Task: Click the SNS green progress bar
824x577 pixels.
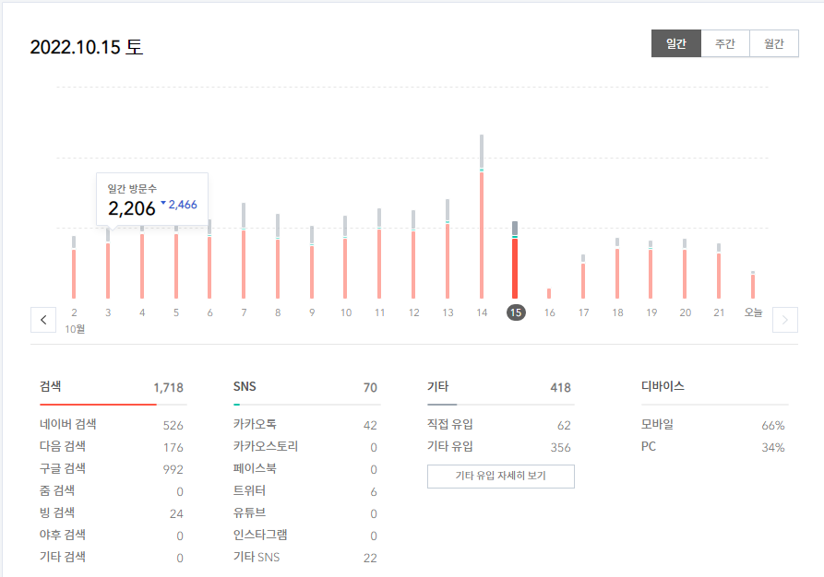Action: click(236, 405)
